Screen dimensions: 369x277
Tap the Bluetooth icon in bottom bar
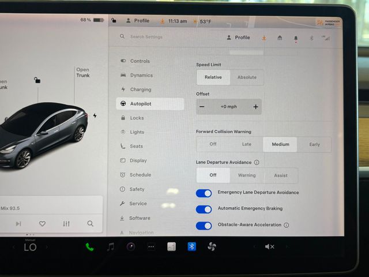(191, 246)
